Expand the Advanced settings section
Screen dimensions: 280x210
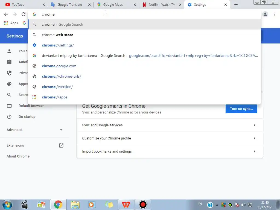click(34, 130)
